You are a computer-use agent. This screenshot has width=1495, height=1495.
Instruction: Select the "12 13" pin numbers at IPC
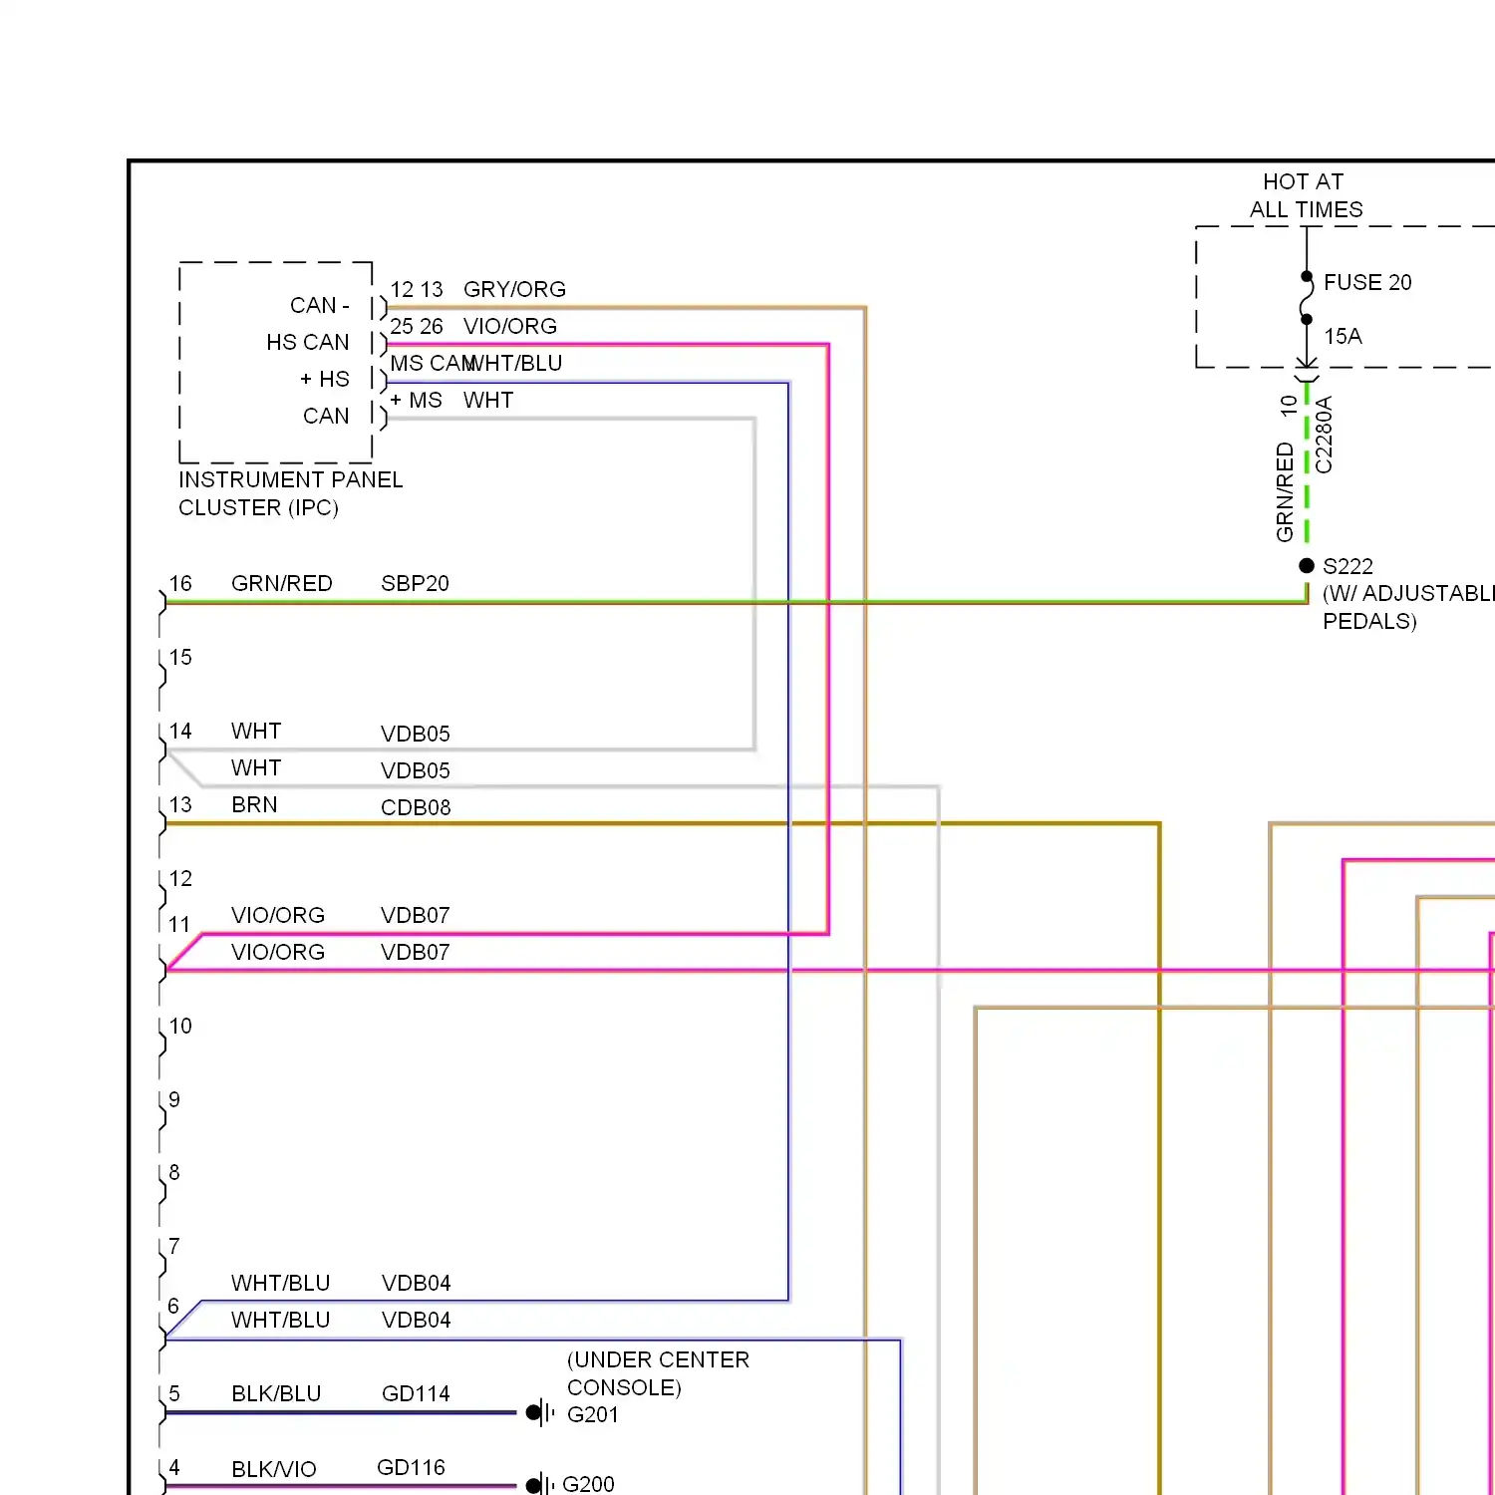coord(417,289)
